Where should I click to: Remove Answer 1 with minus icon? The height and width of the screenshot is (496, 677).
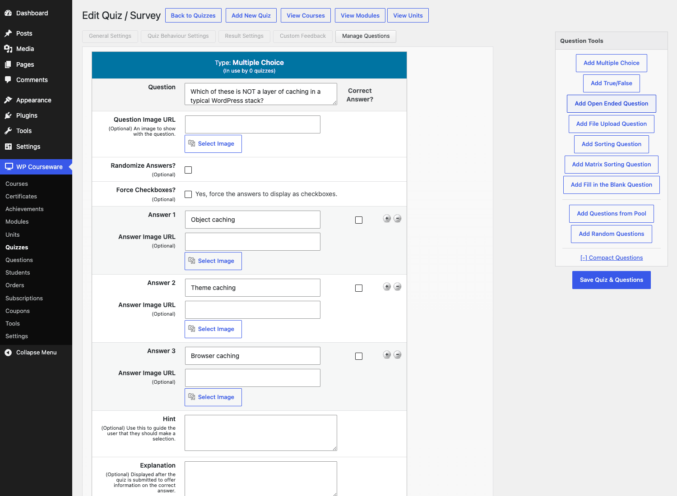398,219
